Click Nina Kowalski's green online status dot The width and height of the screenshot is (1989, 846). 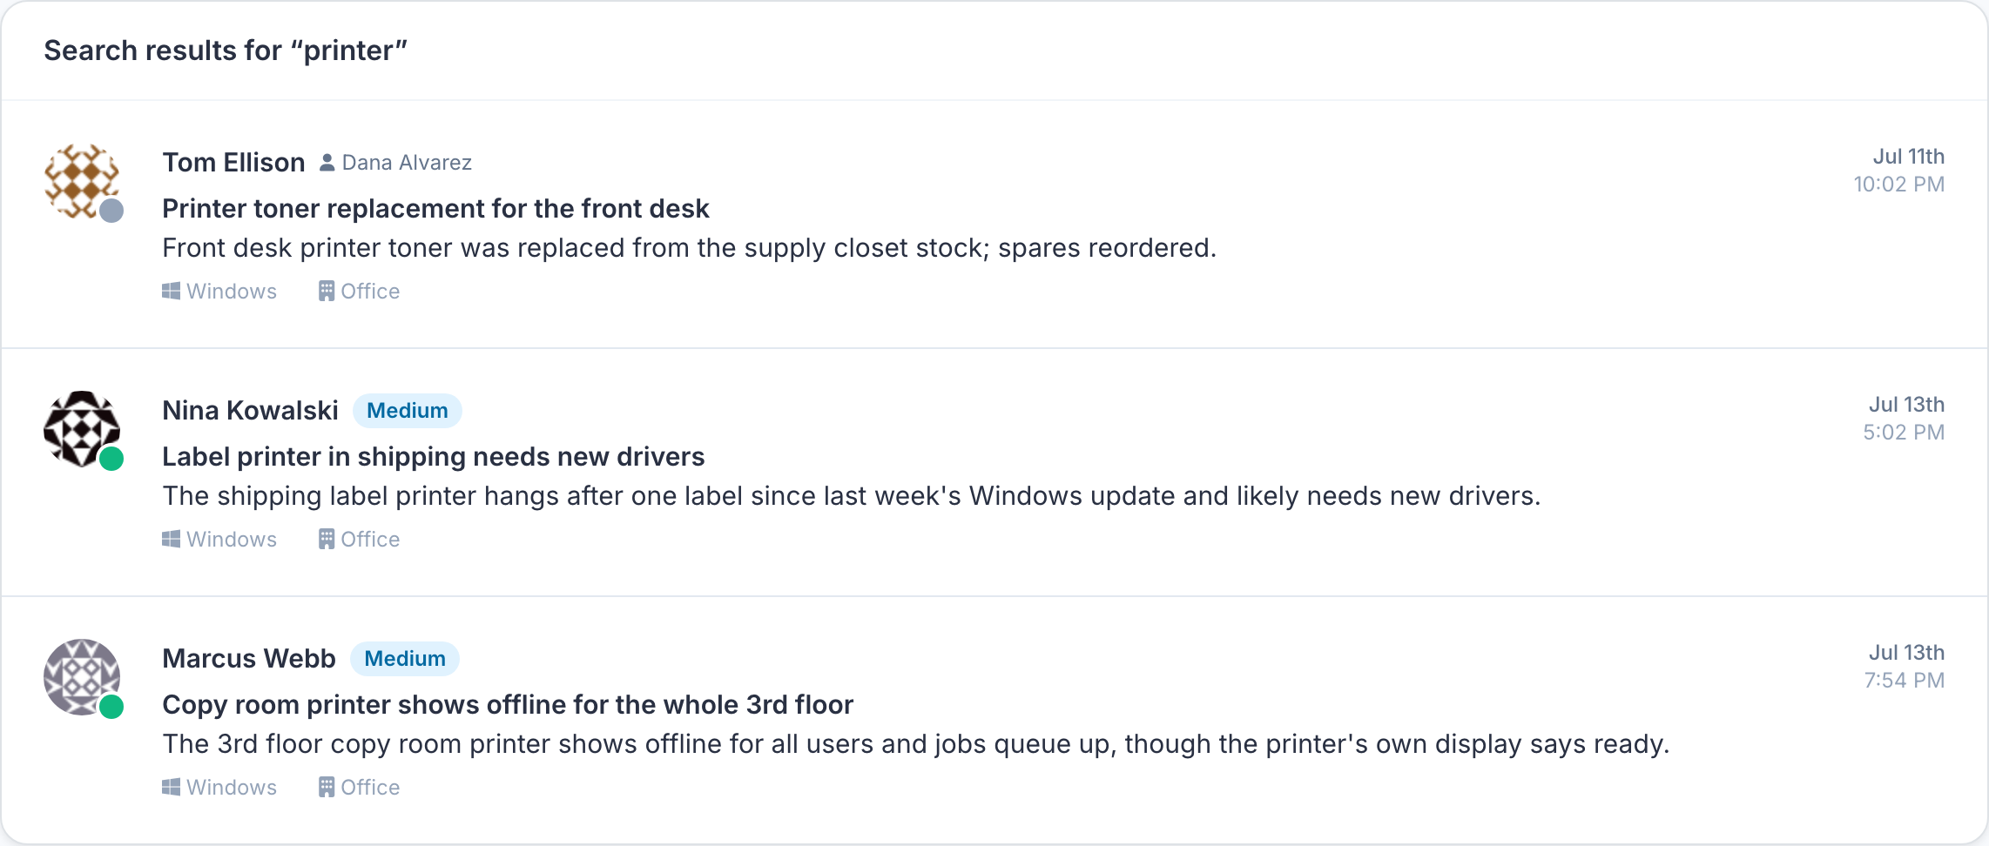click(x=111, y=459)
